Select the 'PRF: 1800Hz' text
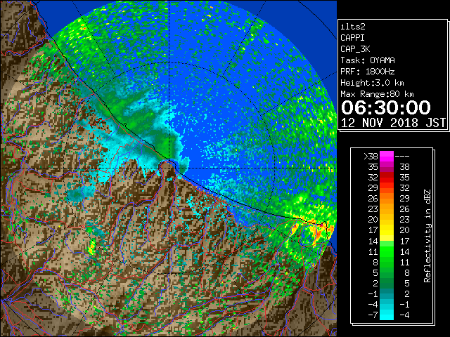This screenshot has width=450, height=337. (x=368, y=72)
